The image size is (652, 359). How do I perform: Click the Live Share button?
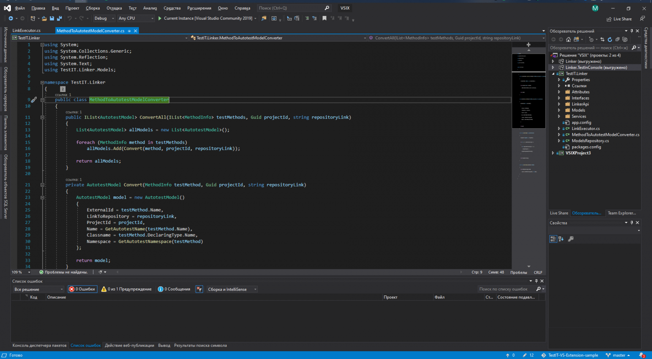(619, 19)
